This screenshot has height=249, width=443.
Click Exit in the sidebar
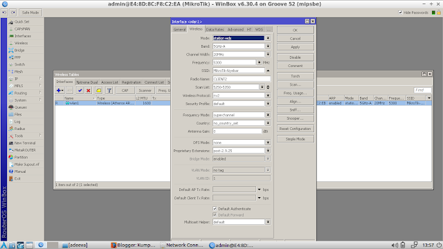[x=17, y=178]
